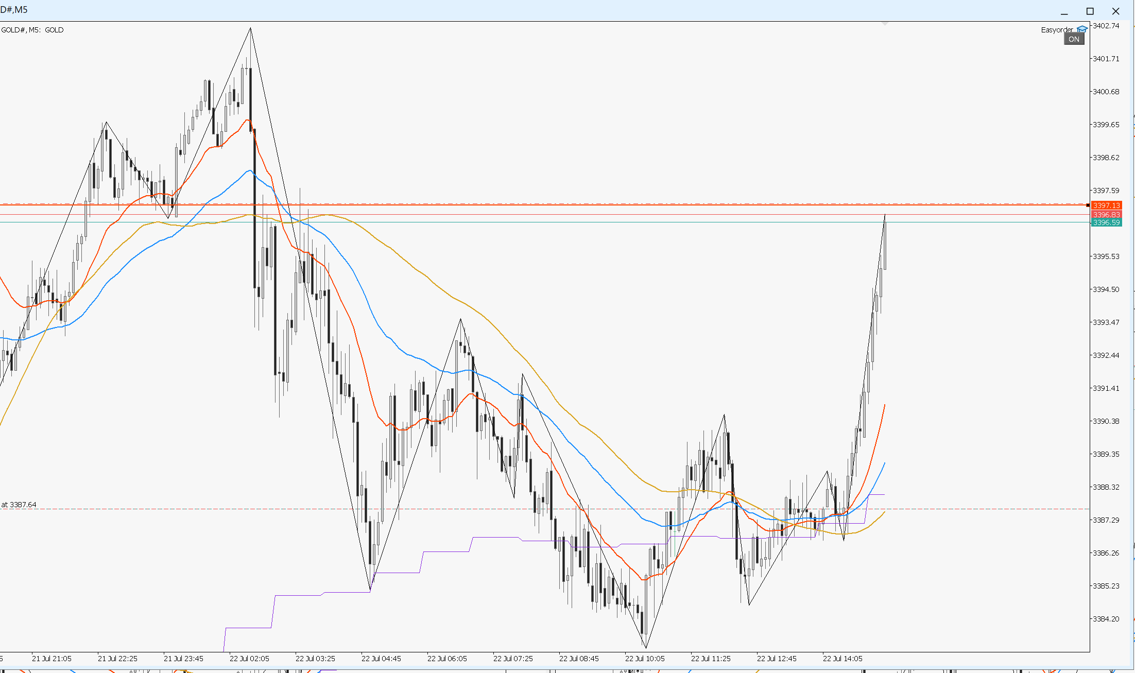Click the 22 Jul 08:45 time label
Viewport: 1135px width, 673px height.
pos(579,659)
